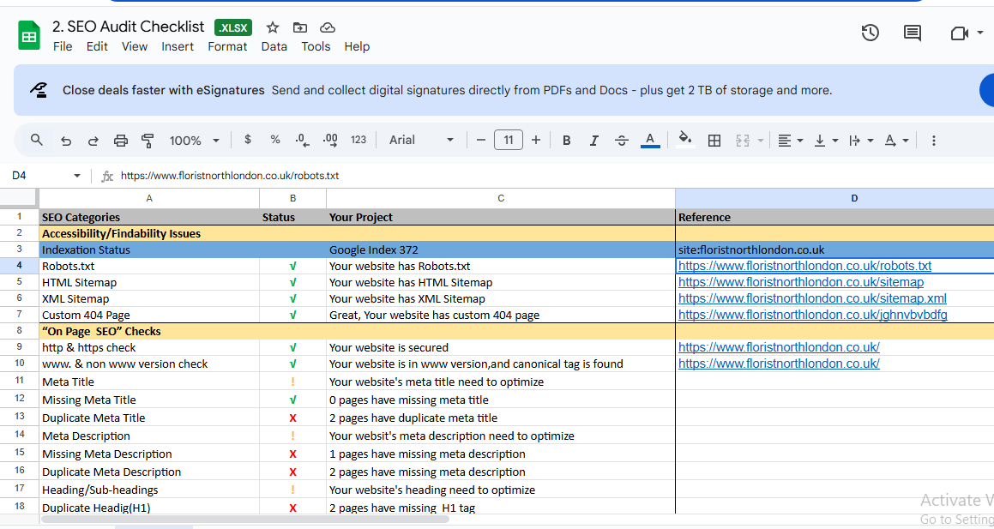The height and width of the screenshot is (529, 994).
Task: Select column A header
Action: pyautogui.click(x=149, y=198)
